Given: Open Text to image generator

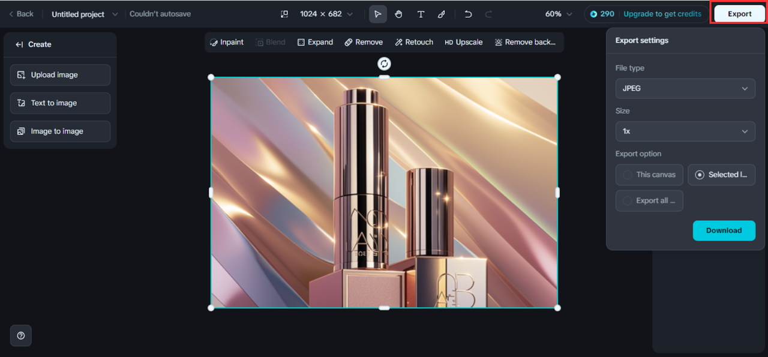Looking at the screenshot, I should click(x=61, y=103).
